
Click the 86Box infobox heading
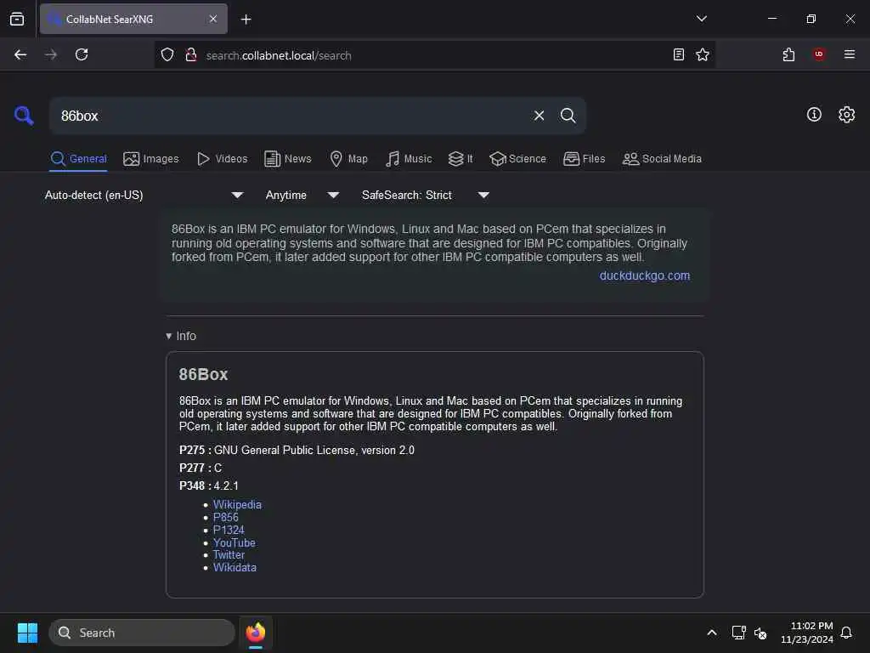(x=203, y=374)
